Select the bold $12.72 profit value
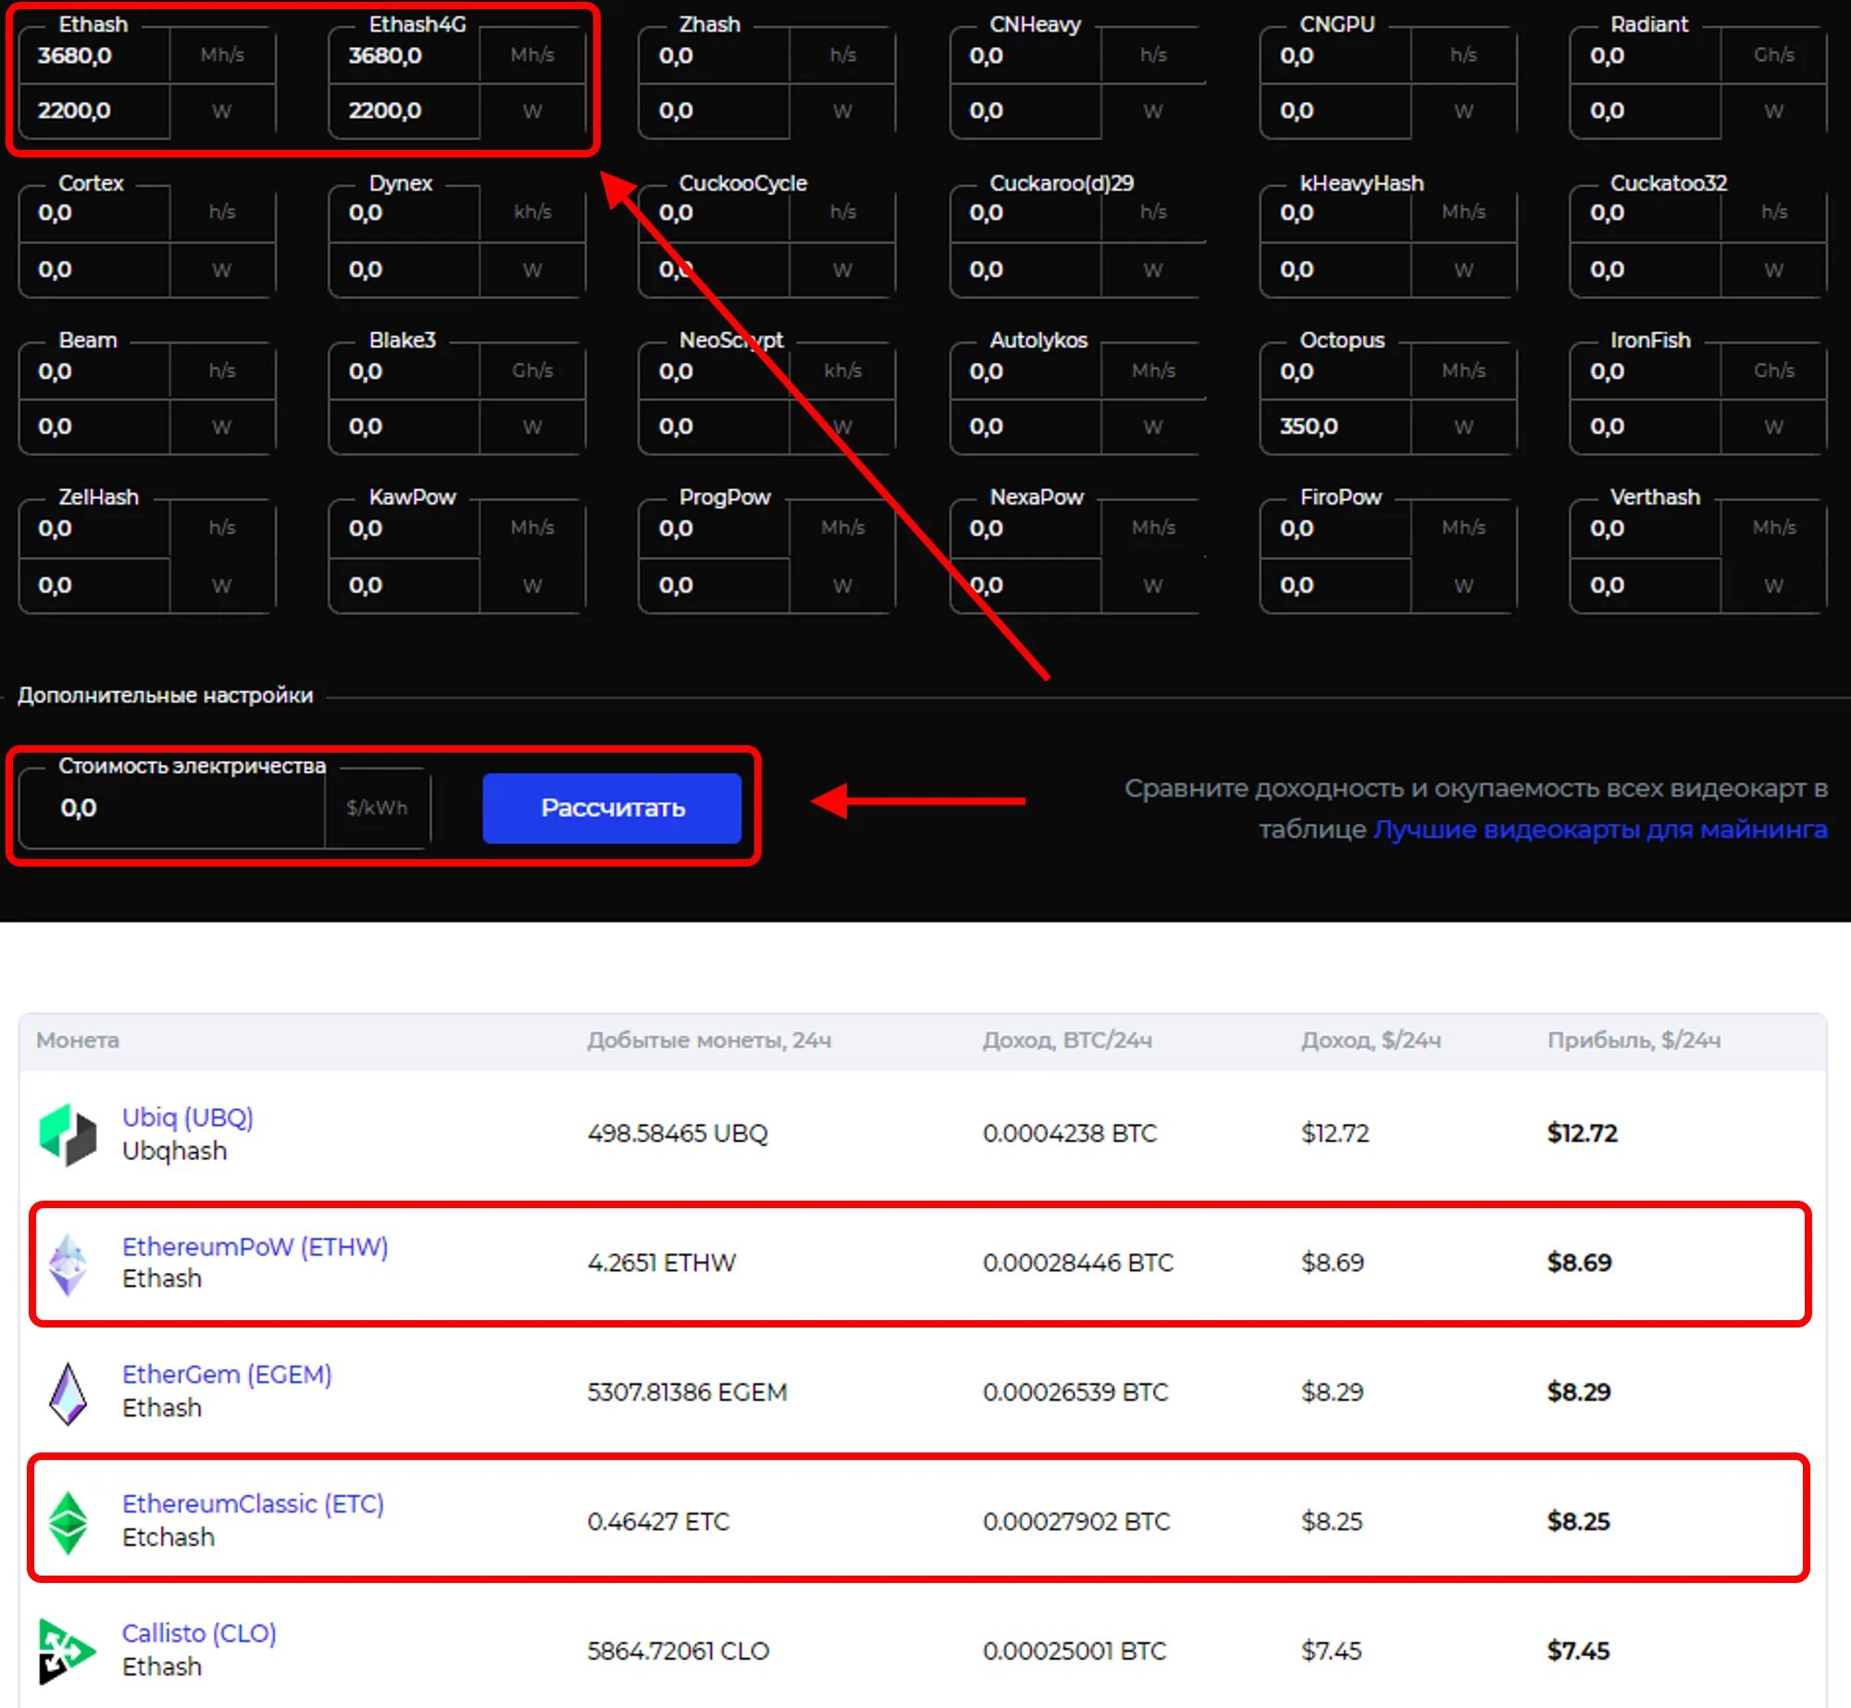1851x1708 pixels. tap(1583, 1134)
